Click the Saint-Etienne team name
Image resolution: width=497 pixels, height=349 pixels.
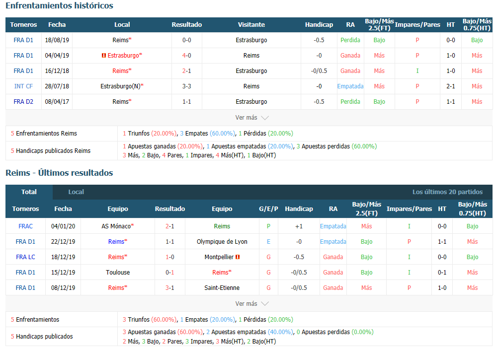pyautogui.click(x=222, y=287)
